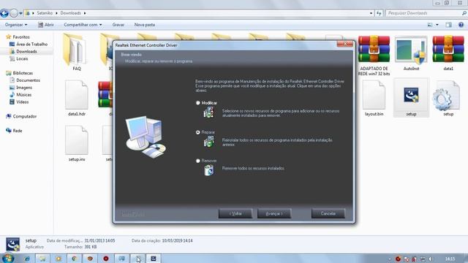Select Computador in navigation pane
468x263 pixels.
24,116
